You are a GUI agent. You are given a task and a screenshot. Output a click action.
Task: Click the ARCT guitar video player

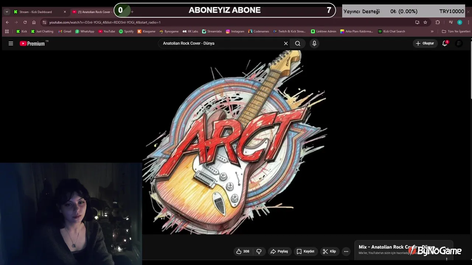point(236,142)
